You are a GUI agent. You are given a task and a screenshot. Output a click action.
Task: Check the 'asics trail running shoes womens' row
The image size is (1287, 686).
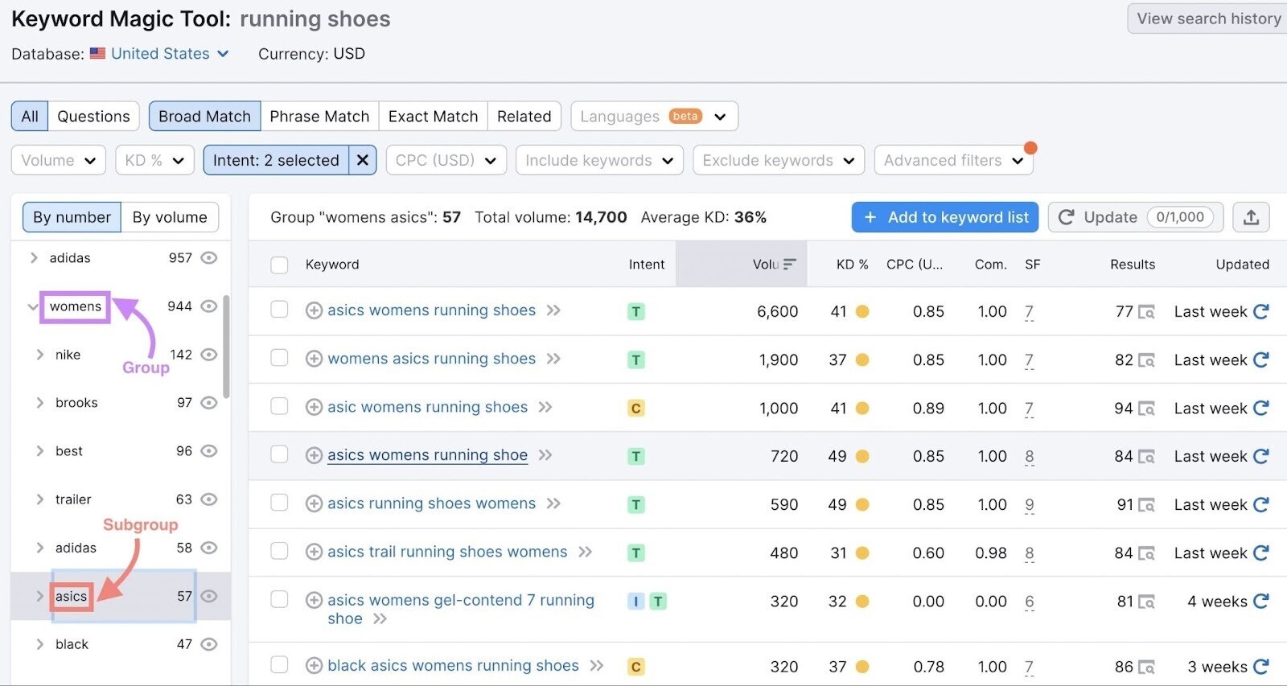279,551
